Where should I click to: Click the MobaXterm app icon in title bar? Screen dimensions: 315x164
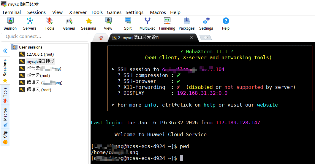click(4, 4)
